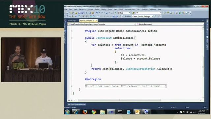Open the AdminBalances() member dropdown
The image size is (211, 119).
tap(170, 24)
